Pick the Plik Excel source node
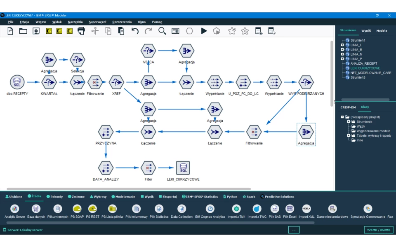Screen dimensions: 396x247 click(290, 209)
